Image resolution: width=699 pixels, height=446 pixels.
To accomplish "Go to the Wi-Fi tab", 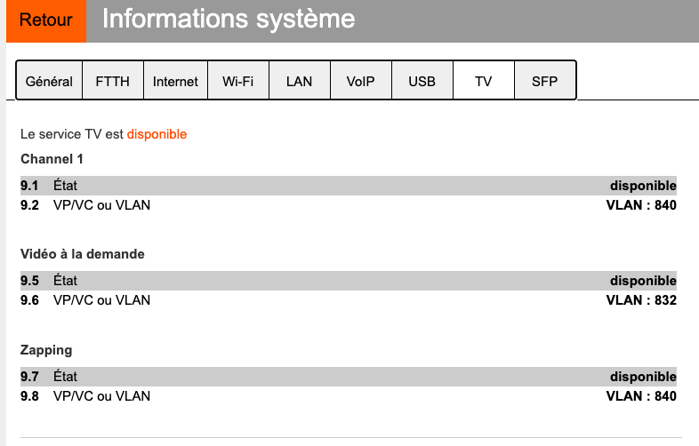I will (237, 81).
